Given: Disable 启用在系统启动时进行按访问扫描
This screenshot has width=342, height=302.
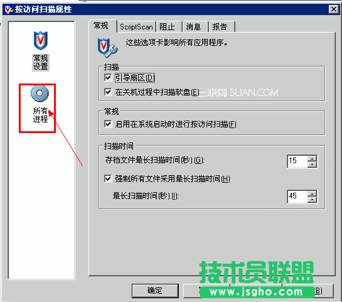Looking at the screenshot, I should (108, 124).
